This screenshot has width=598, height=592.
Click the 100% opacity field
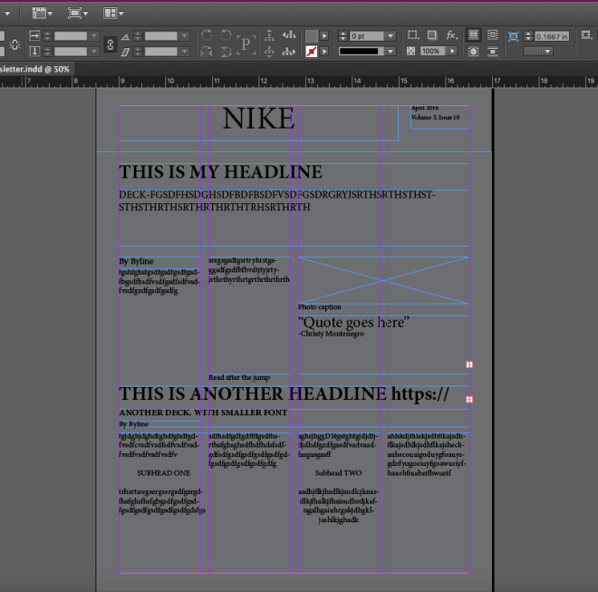[x=433, y=51]
